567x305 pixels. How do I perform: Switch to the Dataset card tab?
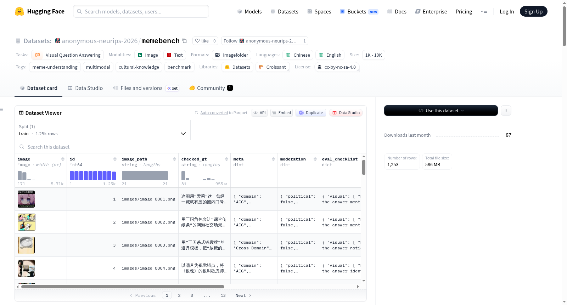[39, 88]
